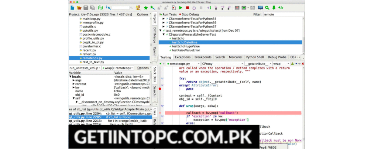Screen dimensions: 378x149
Task: Open the Search tab
Action: coord(220,57)
